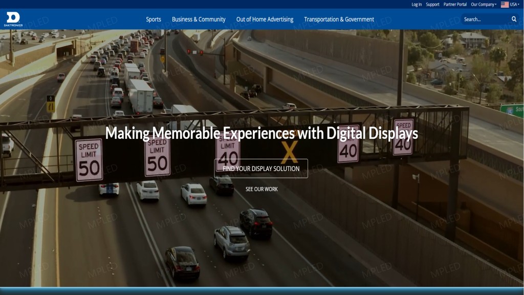Click the yellow X lane signal in image
524x295 pixels.
[x=290, y=152]
